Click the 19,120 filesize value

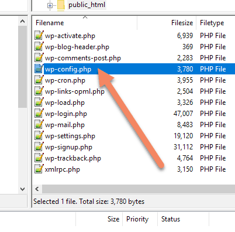[183, 136]
